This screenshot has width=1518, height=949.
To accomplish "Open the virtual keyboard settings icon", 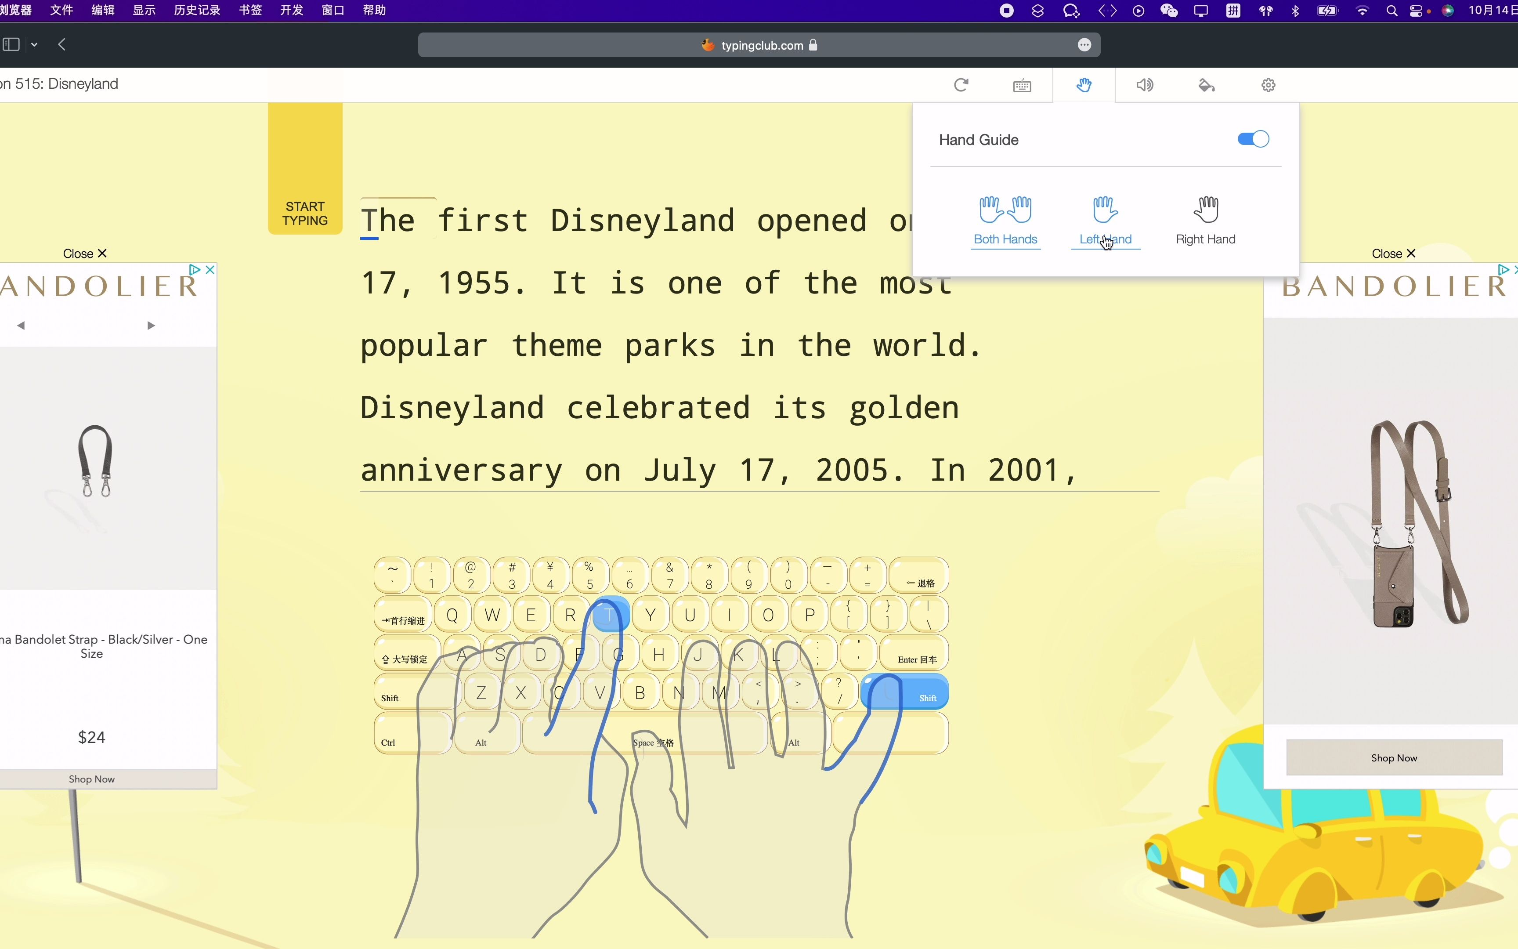I will pos(1022,85).
